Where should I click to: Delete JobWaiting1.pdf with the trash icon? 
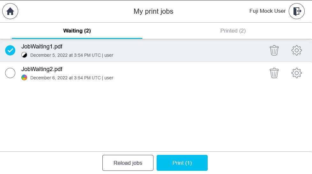click(x=274, y=50)
